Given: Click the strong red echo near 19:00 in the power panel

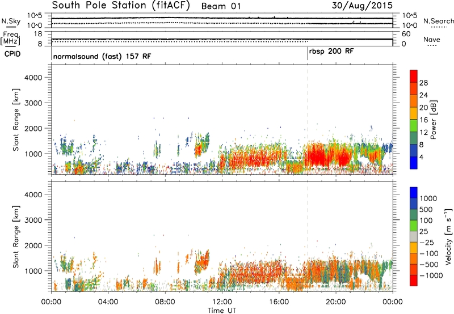Looking at the screenshot, I should coord(317,156).
